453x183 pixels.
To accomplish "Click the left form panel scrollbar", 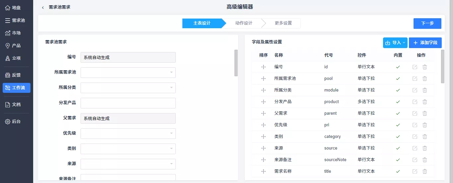I will click(x=236, y=63).
